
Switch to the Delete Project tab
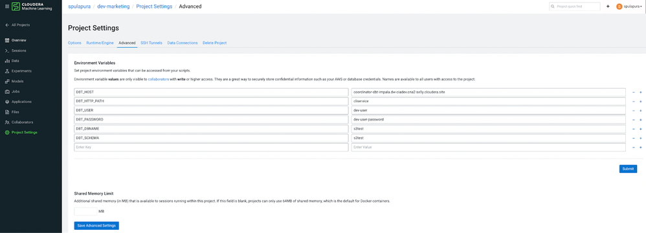215,43
